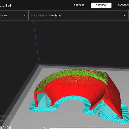This screenshot has height=129, width=129.
Task: Click the Layer view label
Action: tap(4, 15)
